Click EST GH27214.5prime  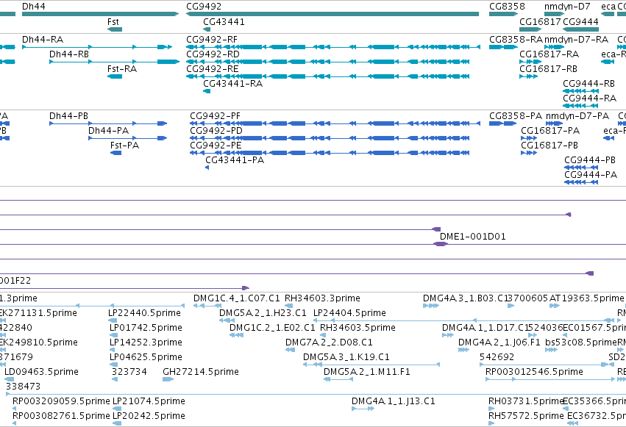coord(168,379)
